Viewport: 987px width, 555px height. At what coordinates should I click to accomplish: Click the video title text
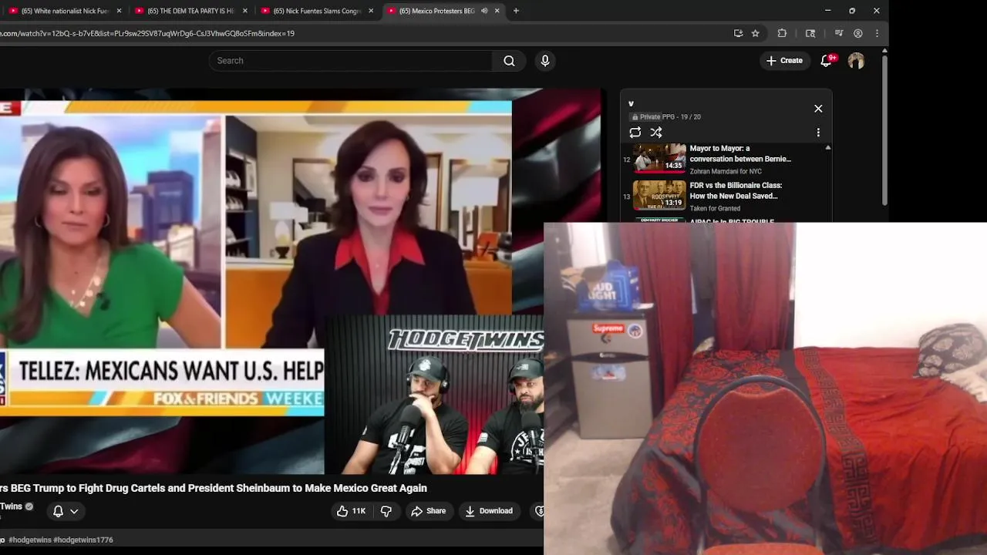[x=213, y=488]
